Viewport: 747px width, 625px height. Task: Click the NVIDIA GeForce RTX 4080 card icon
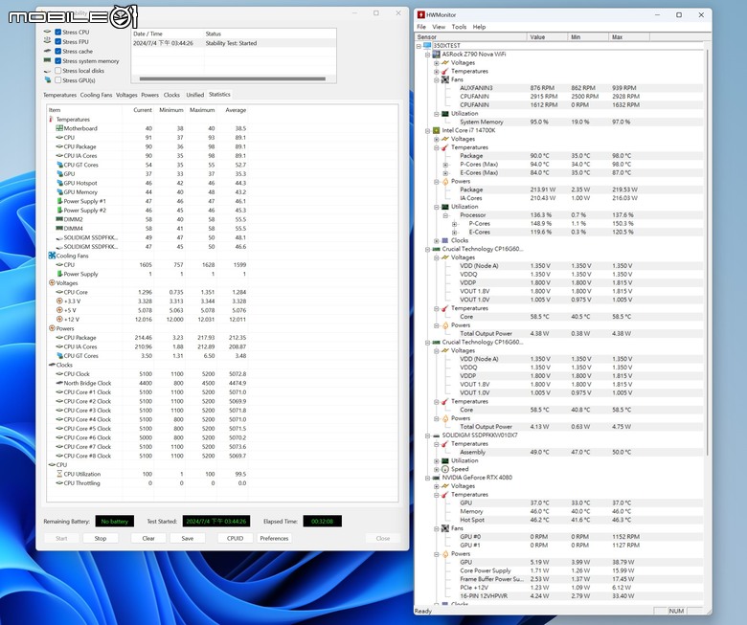click(437, 478)
